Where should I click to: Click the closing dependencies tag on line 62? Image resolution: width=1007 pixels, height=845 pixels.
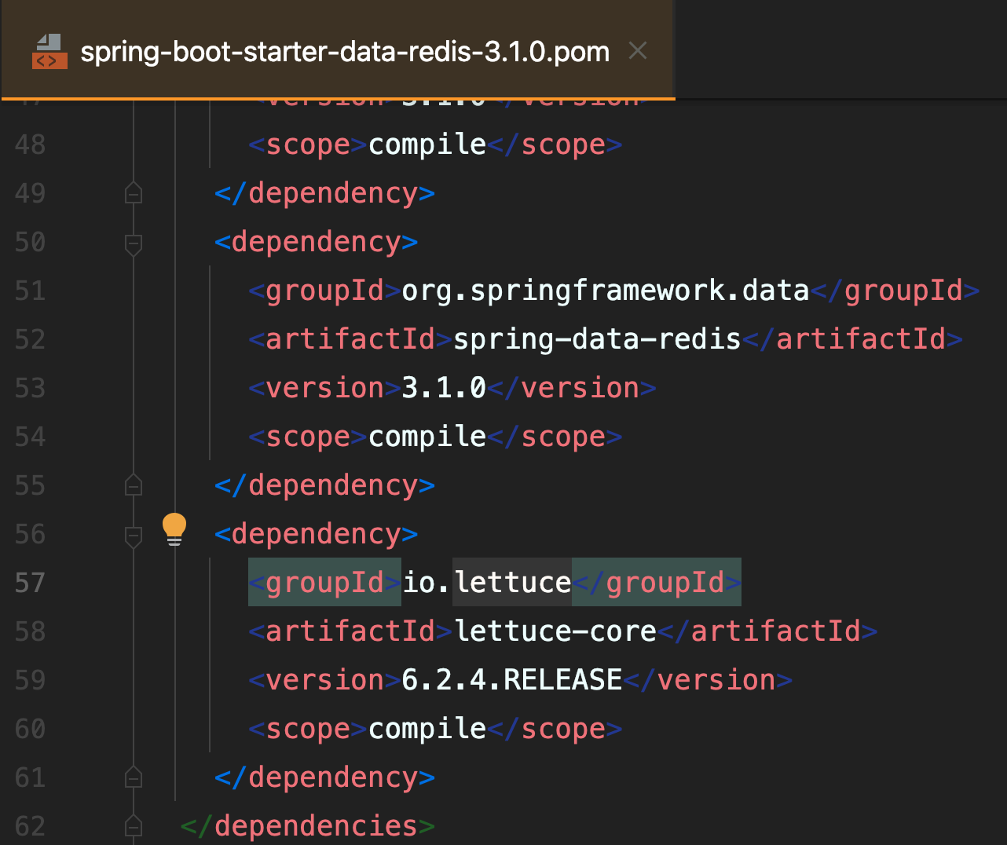(x=307, y=826)
